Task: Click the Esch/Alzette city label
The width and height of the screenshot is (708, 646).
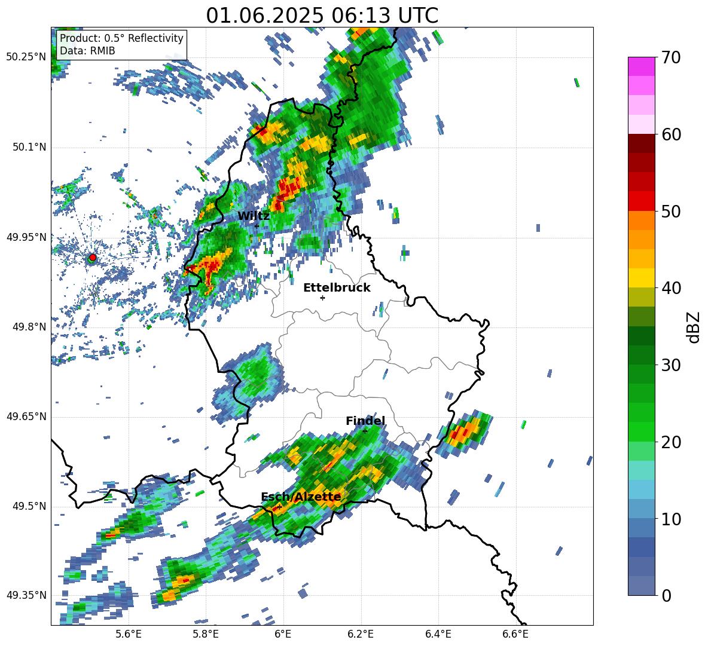Action: coord(301,497)
